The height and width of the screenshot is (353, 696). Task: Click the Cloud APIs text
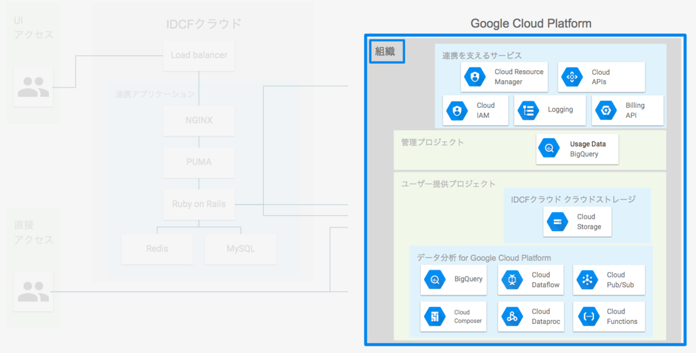click(x=601, y=77)
